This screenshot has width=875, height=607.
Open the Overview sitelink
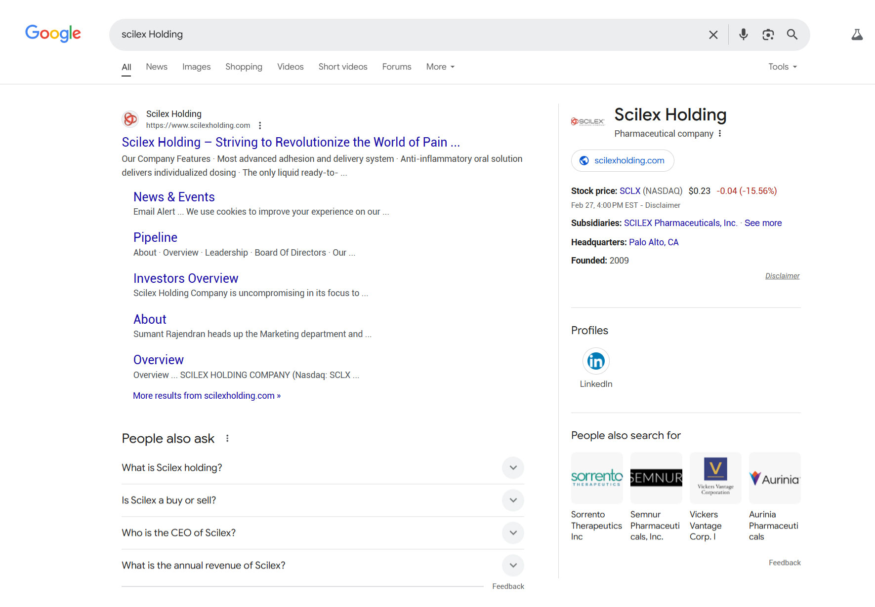point(158,360)
